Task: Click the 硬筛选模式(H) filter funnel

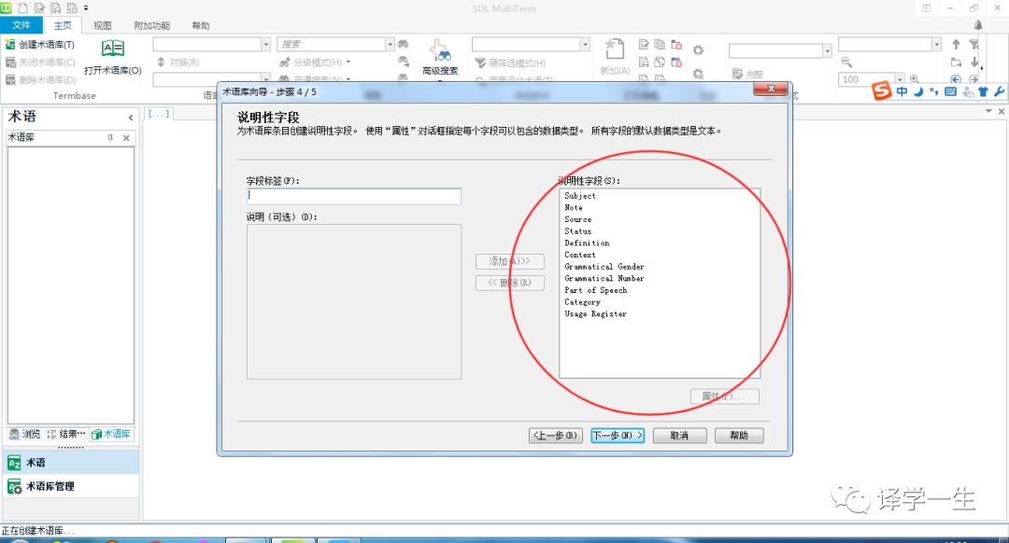Action: point(480,63)
